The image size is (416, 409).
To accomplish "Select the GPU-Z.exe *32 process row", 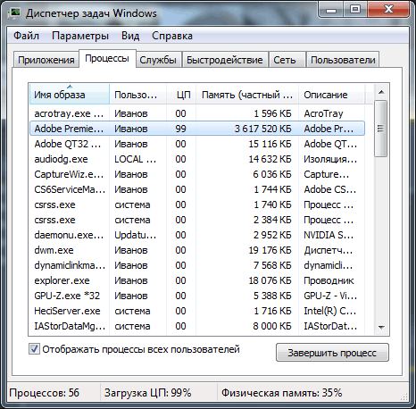I will tap(197, 296).
